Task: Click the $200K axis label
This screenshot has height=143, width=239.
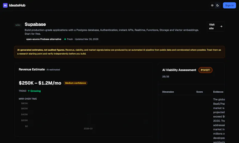Action: tap(24, 121)
